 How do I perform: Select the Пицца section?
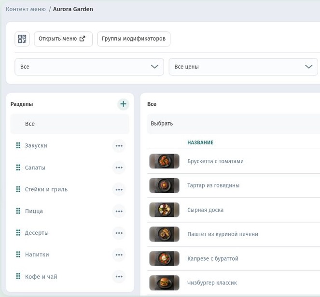(34, 211)
